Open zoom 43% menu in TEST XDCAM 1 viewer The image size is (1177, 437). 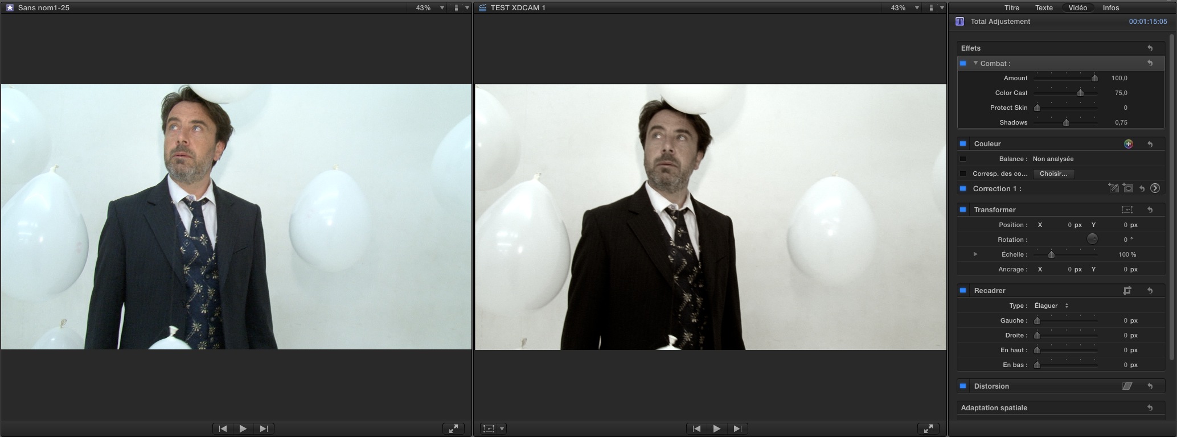click(x=904, y=8)
